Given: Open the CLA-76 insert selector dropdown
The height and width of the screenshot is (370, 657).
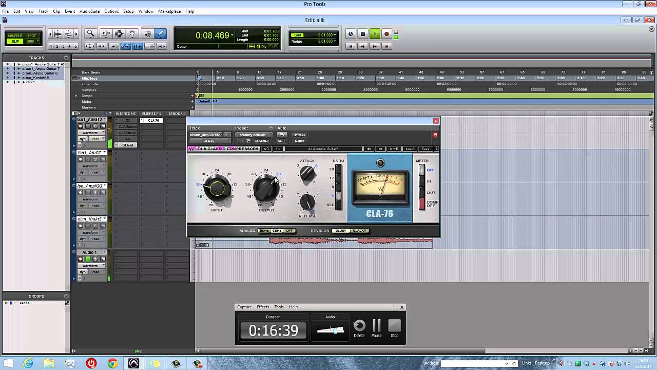Looking at the screenshot, I should [x=209, y=141].
